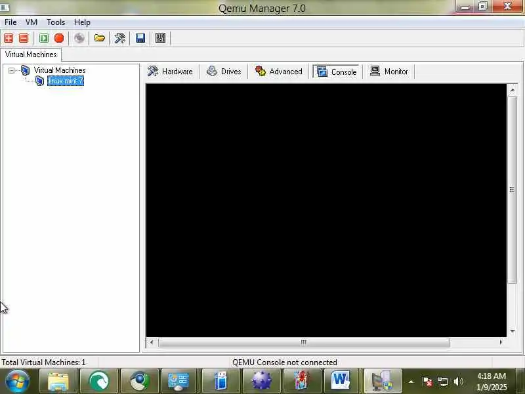Open the Windows Start button

pyautogui.click(x=18, y=381)
